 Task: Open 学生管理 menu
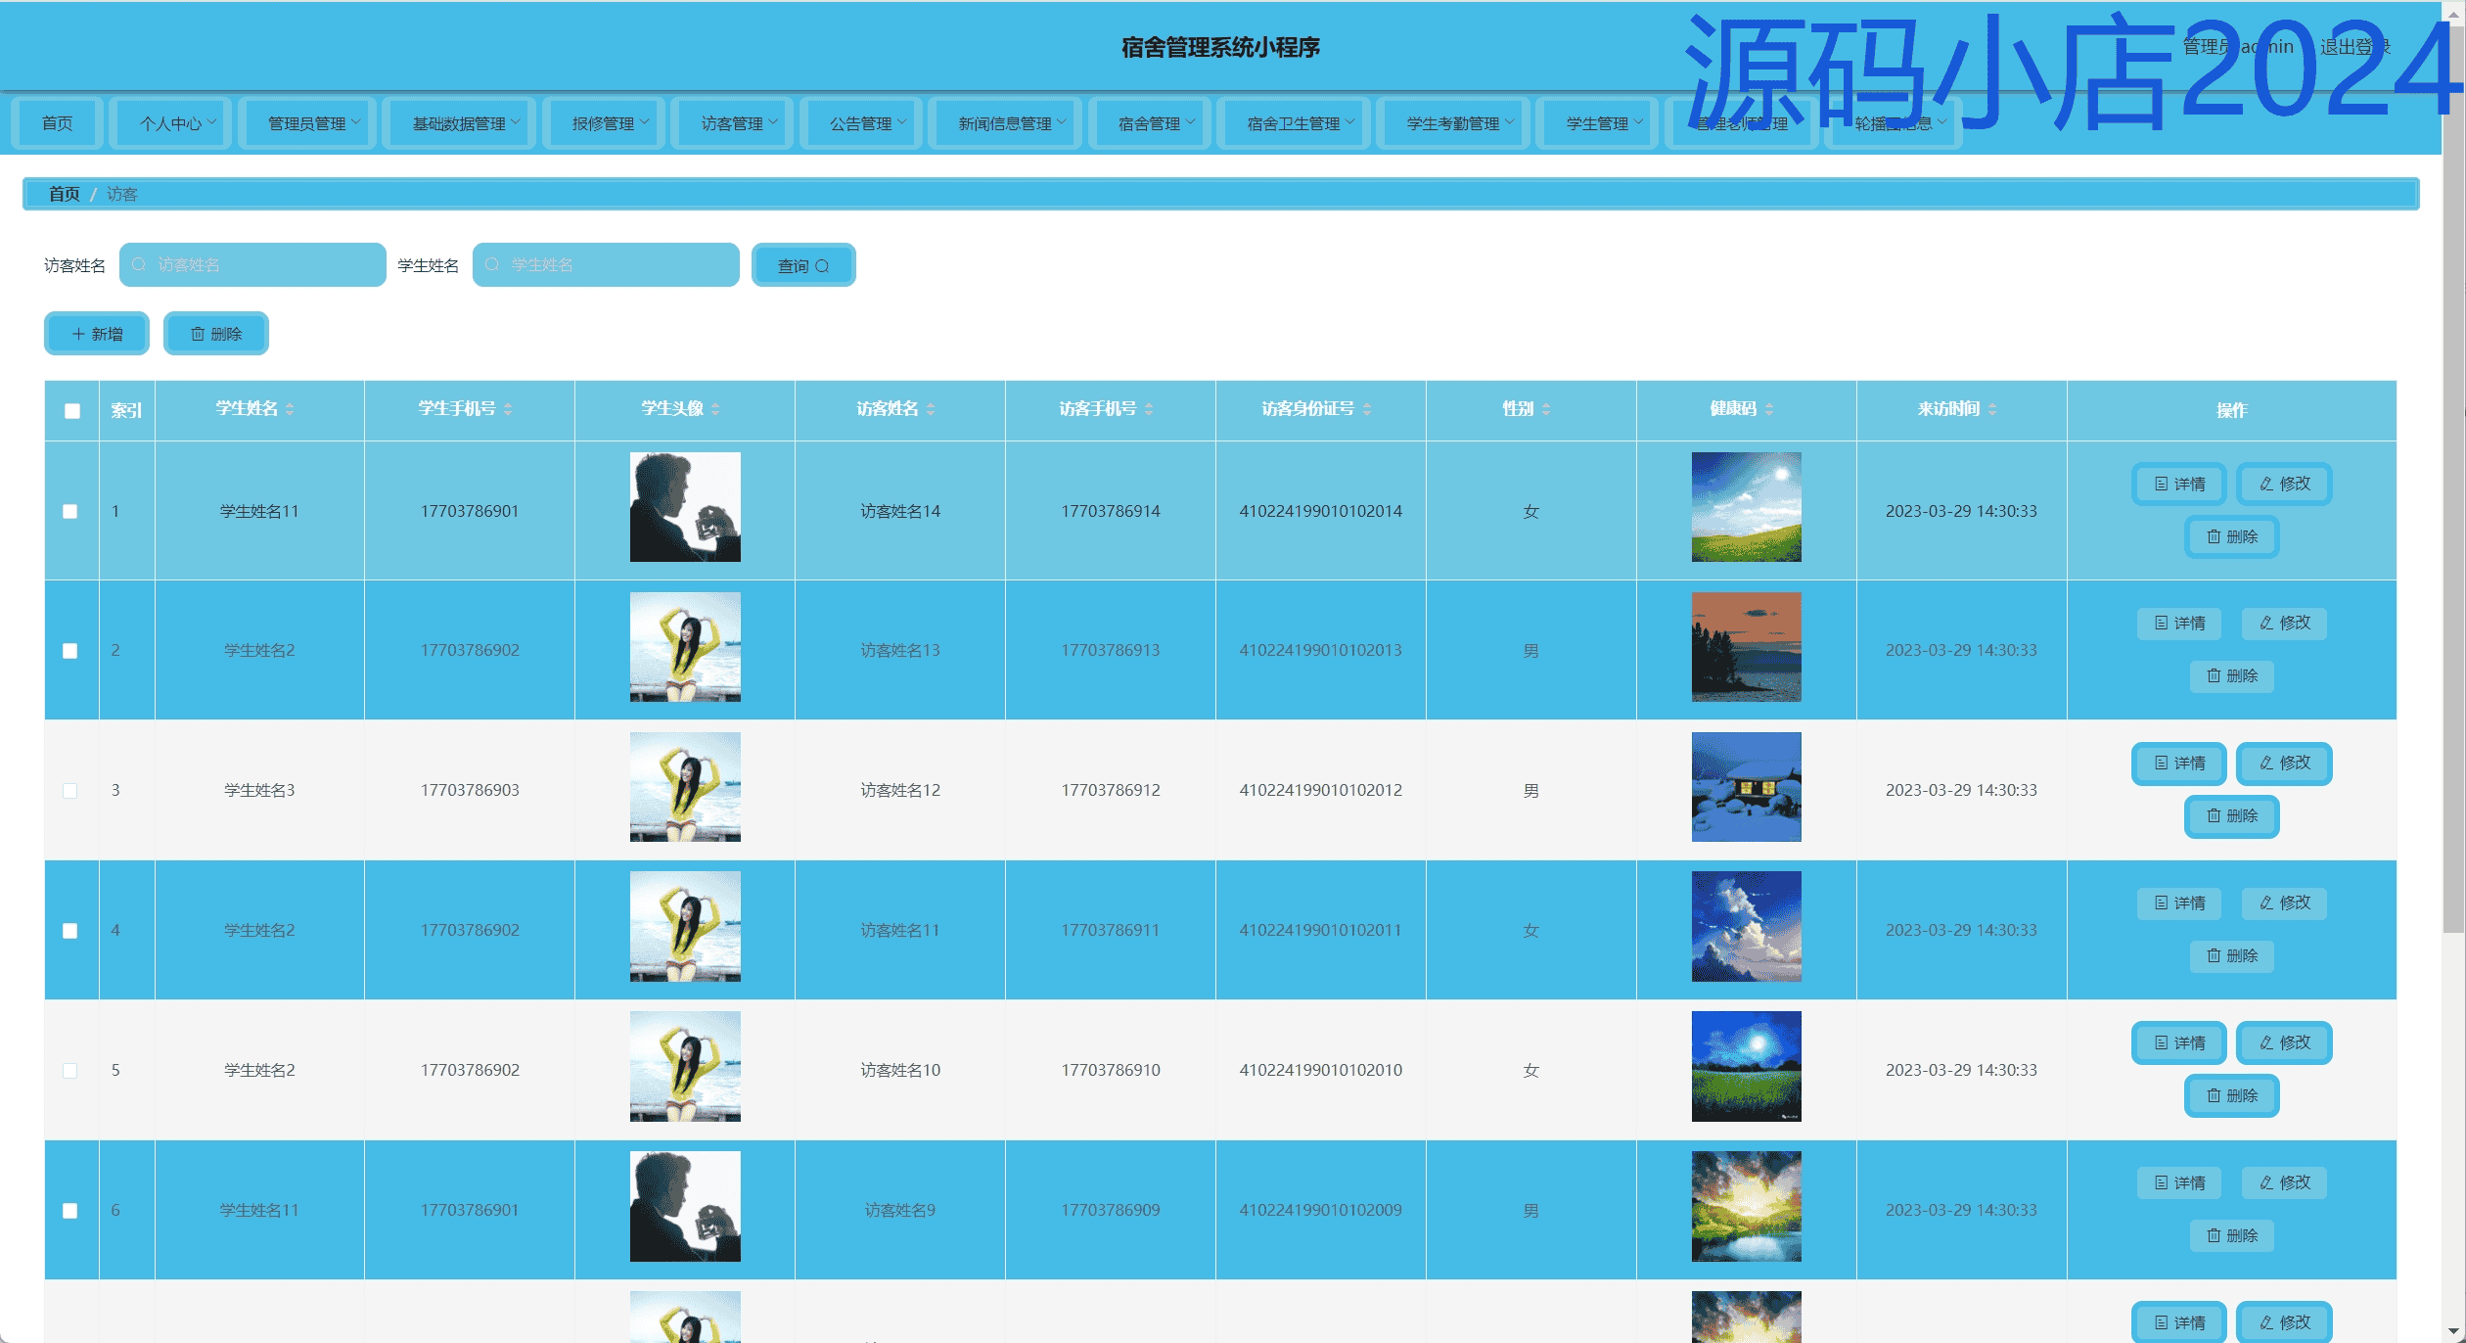[1597, 123]
